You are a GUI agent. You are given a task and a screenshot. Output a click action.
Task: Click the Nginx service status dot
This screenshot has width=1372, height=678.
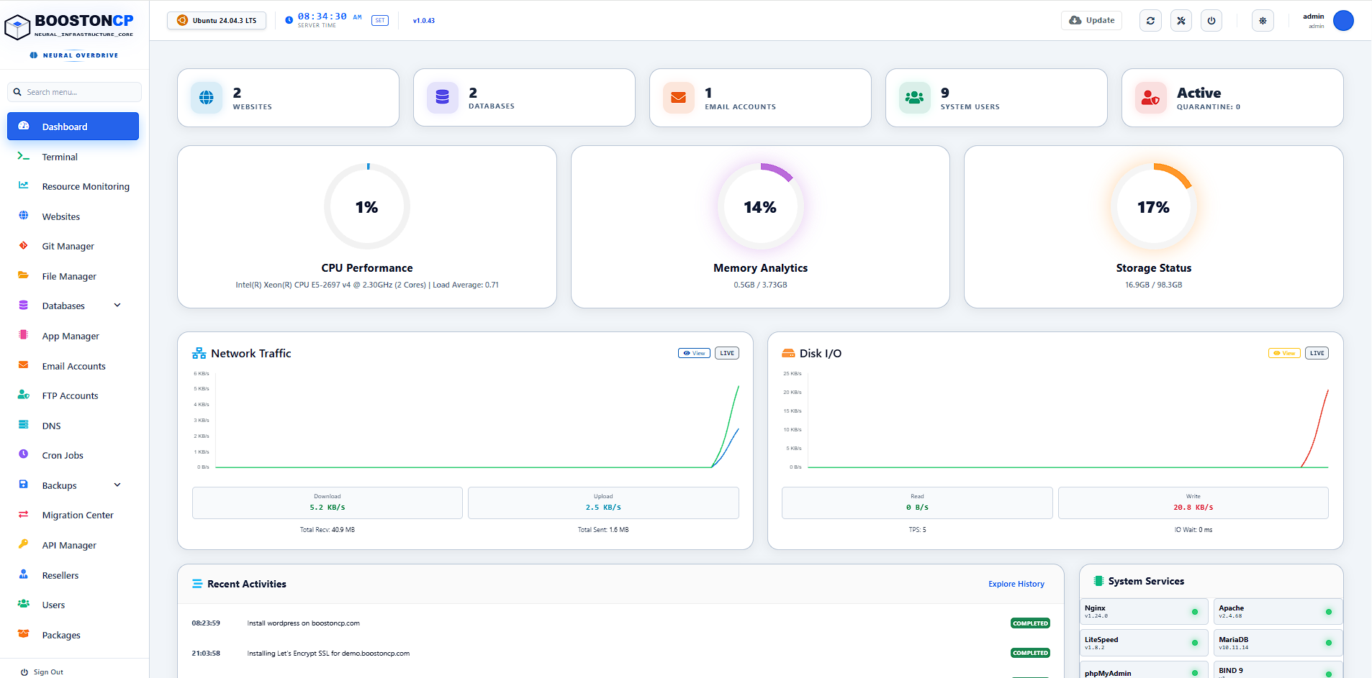coord(1195,612)
